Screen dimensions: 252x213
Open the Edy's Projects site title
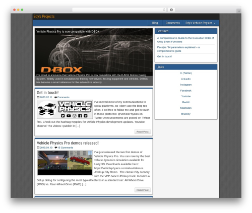[x=44, y=17]
